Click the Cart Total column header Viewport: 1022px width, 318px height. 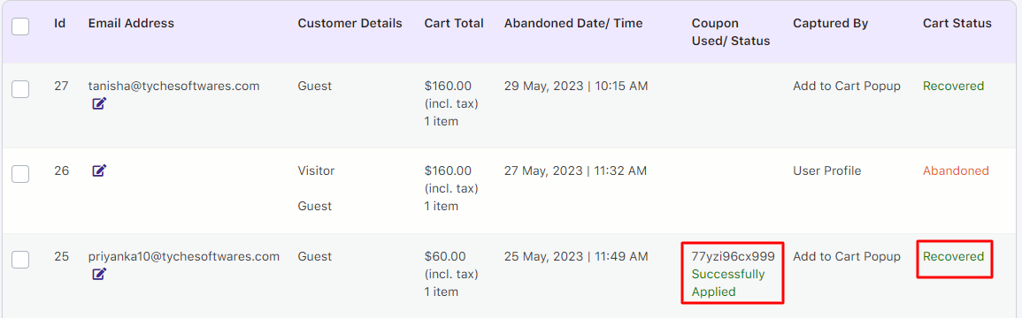454,24
